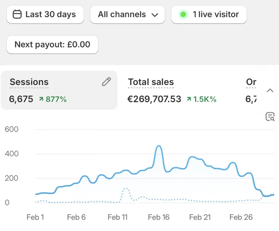Image resolution: width=279 pixels, height=231 pixels.
Task: Click the Feb 16 peak on chart line
Action: (x=159, y=146)
